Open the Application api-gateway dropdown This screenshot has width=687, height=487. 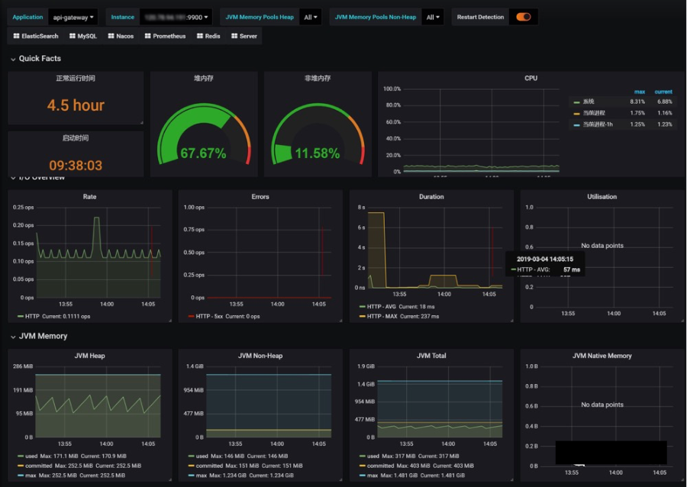coord(73,17)
